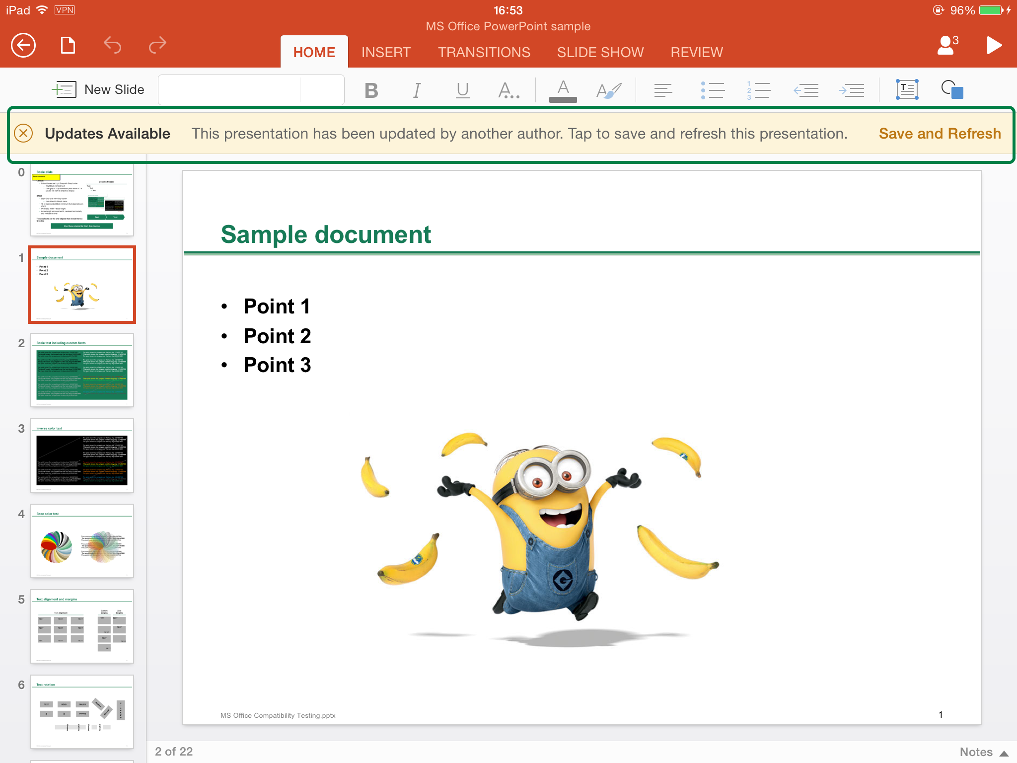
Task: Add a New Slide
Action: click(98, 89)
